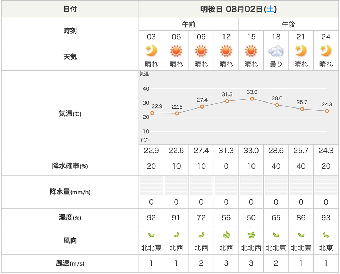Click the 風速 row header
This screenshot has width=340, height=274.
point(70,263)
